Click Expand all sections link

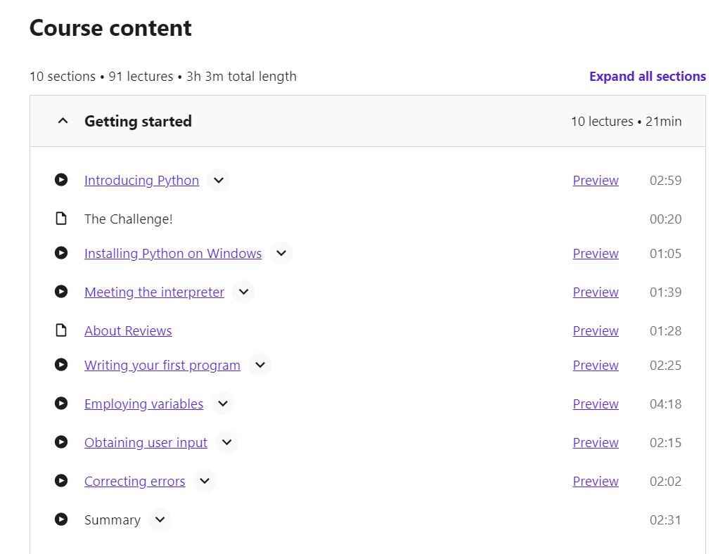coord(648,76)
